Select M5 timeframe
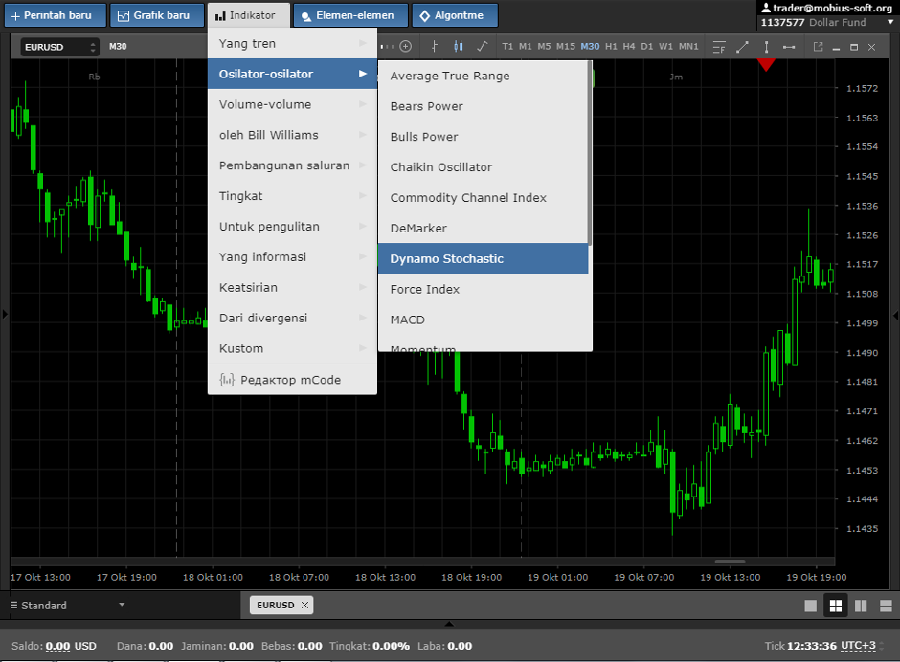This screenshot has width=900, height=662. [x=544, y=47]
